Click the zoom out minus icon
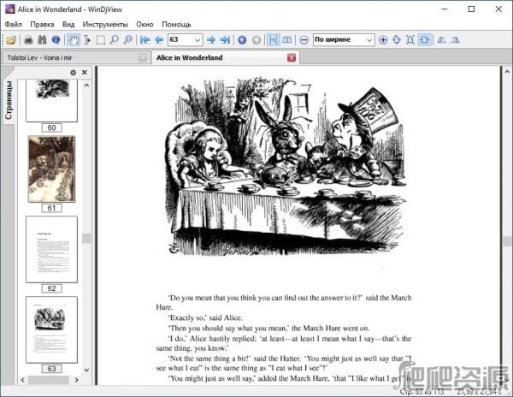The width and height of the screenshot is (513, 397). coord(304,39)
